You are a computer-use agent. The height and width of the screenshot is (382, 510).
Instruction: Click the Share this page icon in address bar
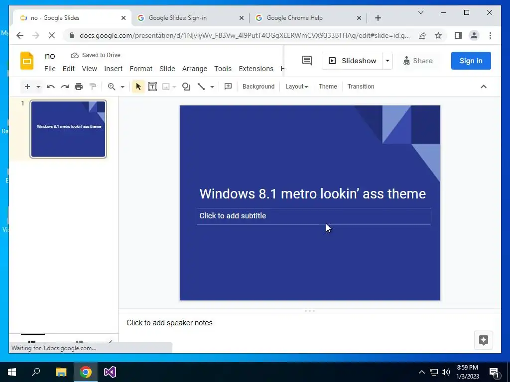422,35
